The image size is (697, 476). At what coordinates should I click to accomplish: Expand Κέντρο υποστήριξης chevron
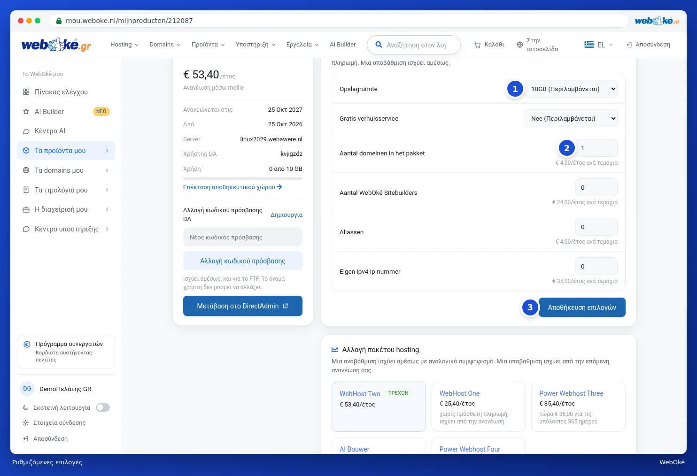click(x=107, y=229)
